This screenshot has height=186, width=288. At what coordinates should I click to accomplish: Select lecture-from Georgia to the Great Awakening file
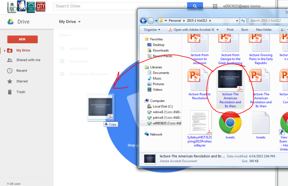pos(230,50)
